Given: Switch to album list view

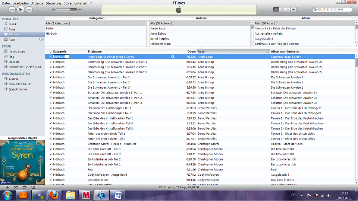Looking at the screenshot, I should coord(282,9).
